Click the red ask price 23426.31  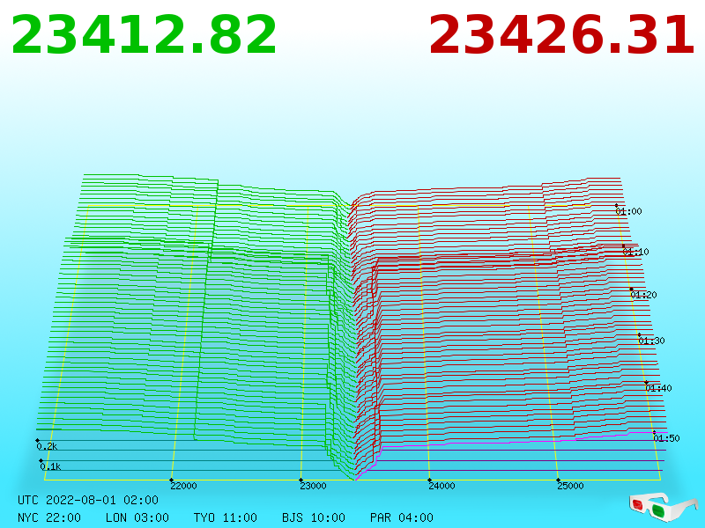click(561, 35)
